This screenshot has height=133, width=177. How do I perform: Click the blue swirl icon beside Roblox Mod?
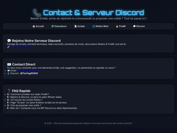pos(93,26)
